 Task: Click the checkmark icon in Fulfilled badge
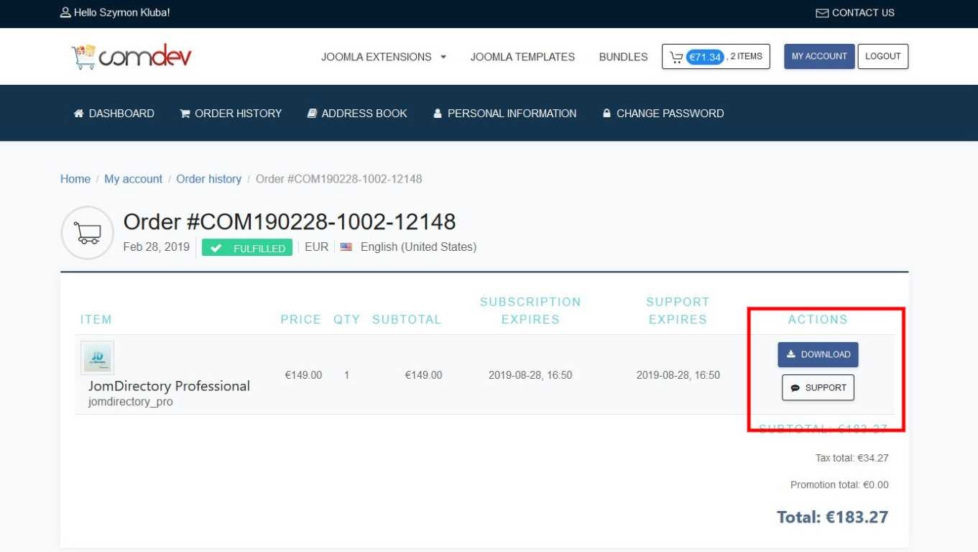pos(216,248)
